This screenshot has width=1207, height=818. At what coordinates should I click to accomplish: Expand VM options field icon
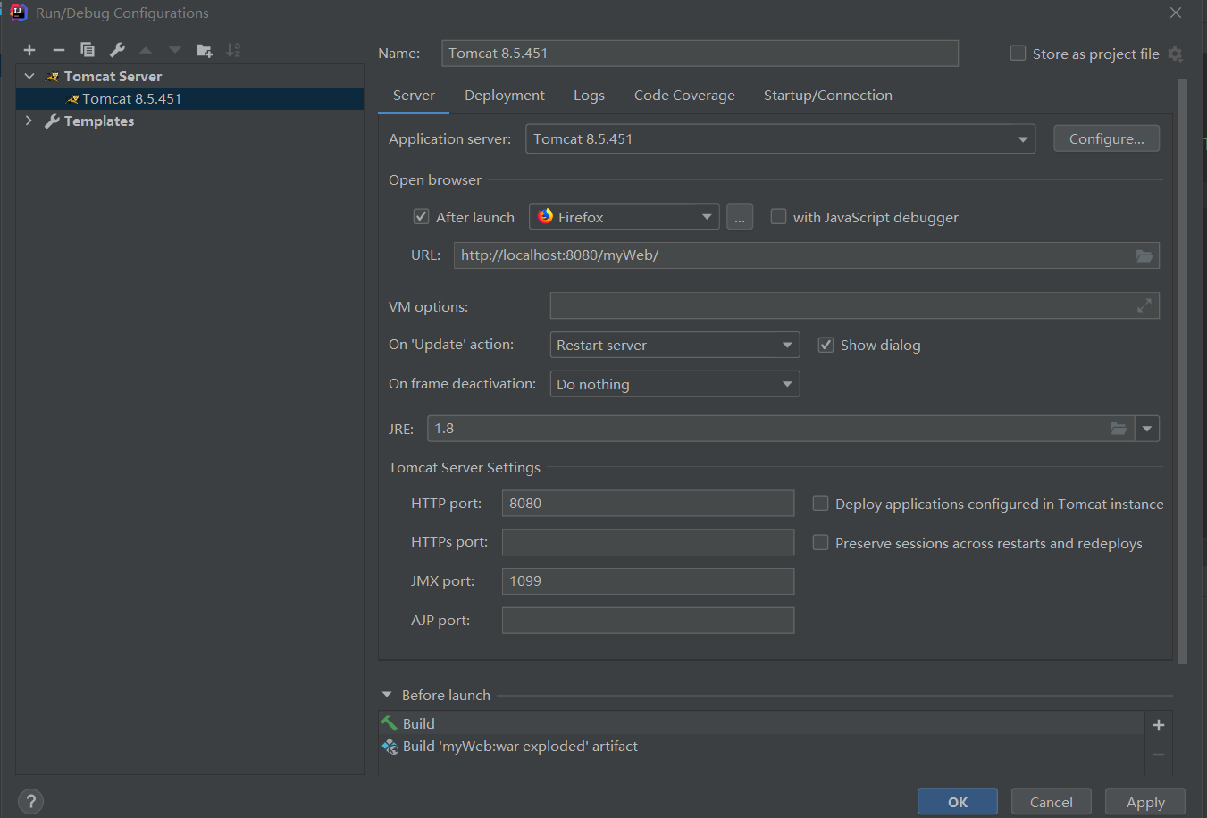(x=1144, y=306)
